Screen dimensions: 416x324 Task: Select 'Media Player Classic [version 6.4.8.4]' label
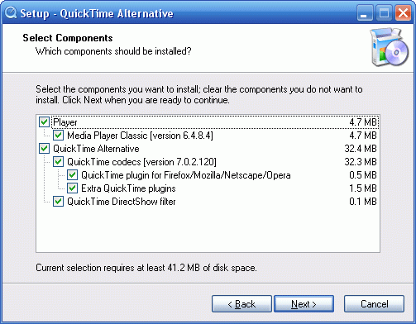coord(140,136)
